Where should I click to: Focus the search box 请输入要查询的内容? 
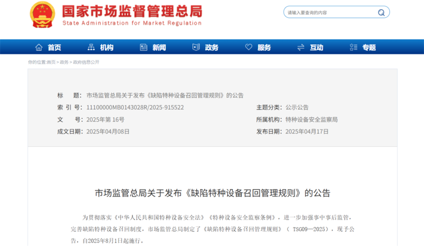(337, 12)
